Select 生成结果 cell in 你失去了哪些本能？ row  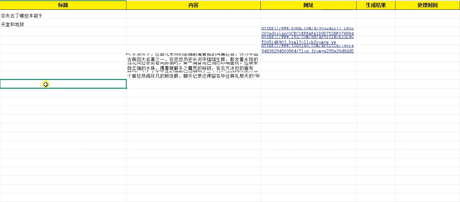tap(375, 16)
